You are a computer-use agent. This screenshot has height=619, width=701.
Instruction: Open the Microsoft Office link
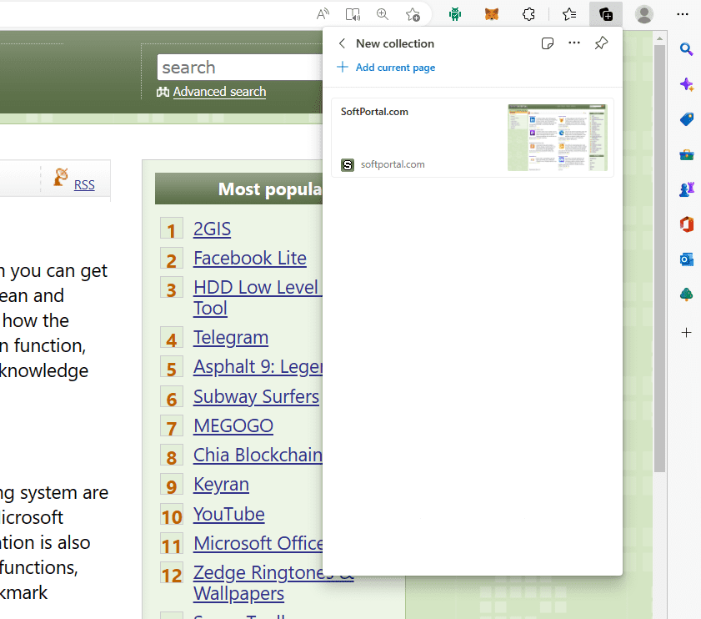[x=258, y=544]
